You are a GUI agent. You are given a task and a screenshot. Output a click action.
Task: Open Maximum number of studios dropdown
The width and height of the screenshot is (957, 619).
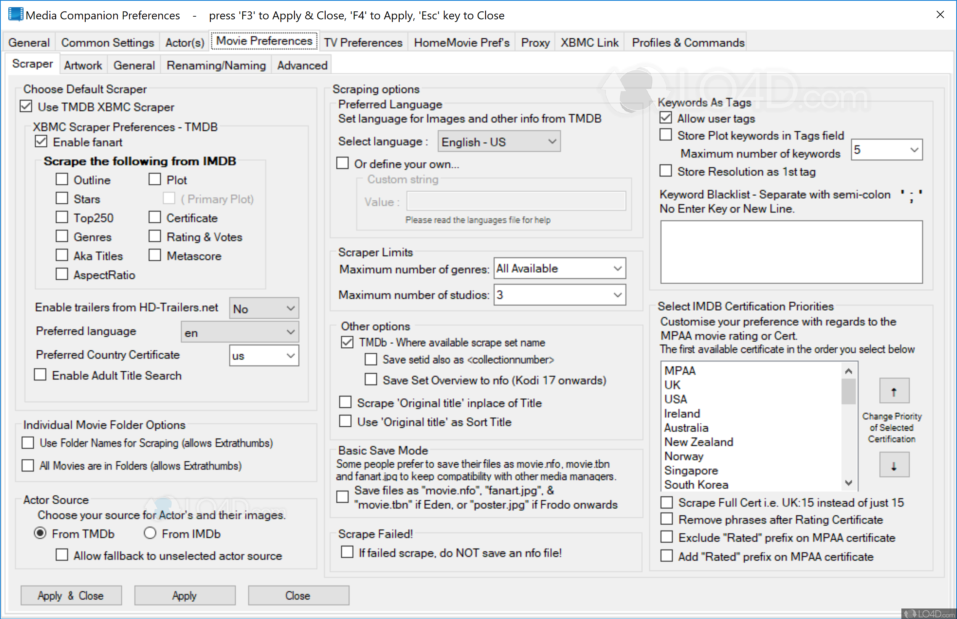point(560,295)
